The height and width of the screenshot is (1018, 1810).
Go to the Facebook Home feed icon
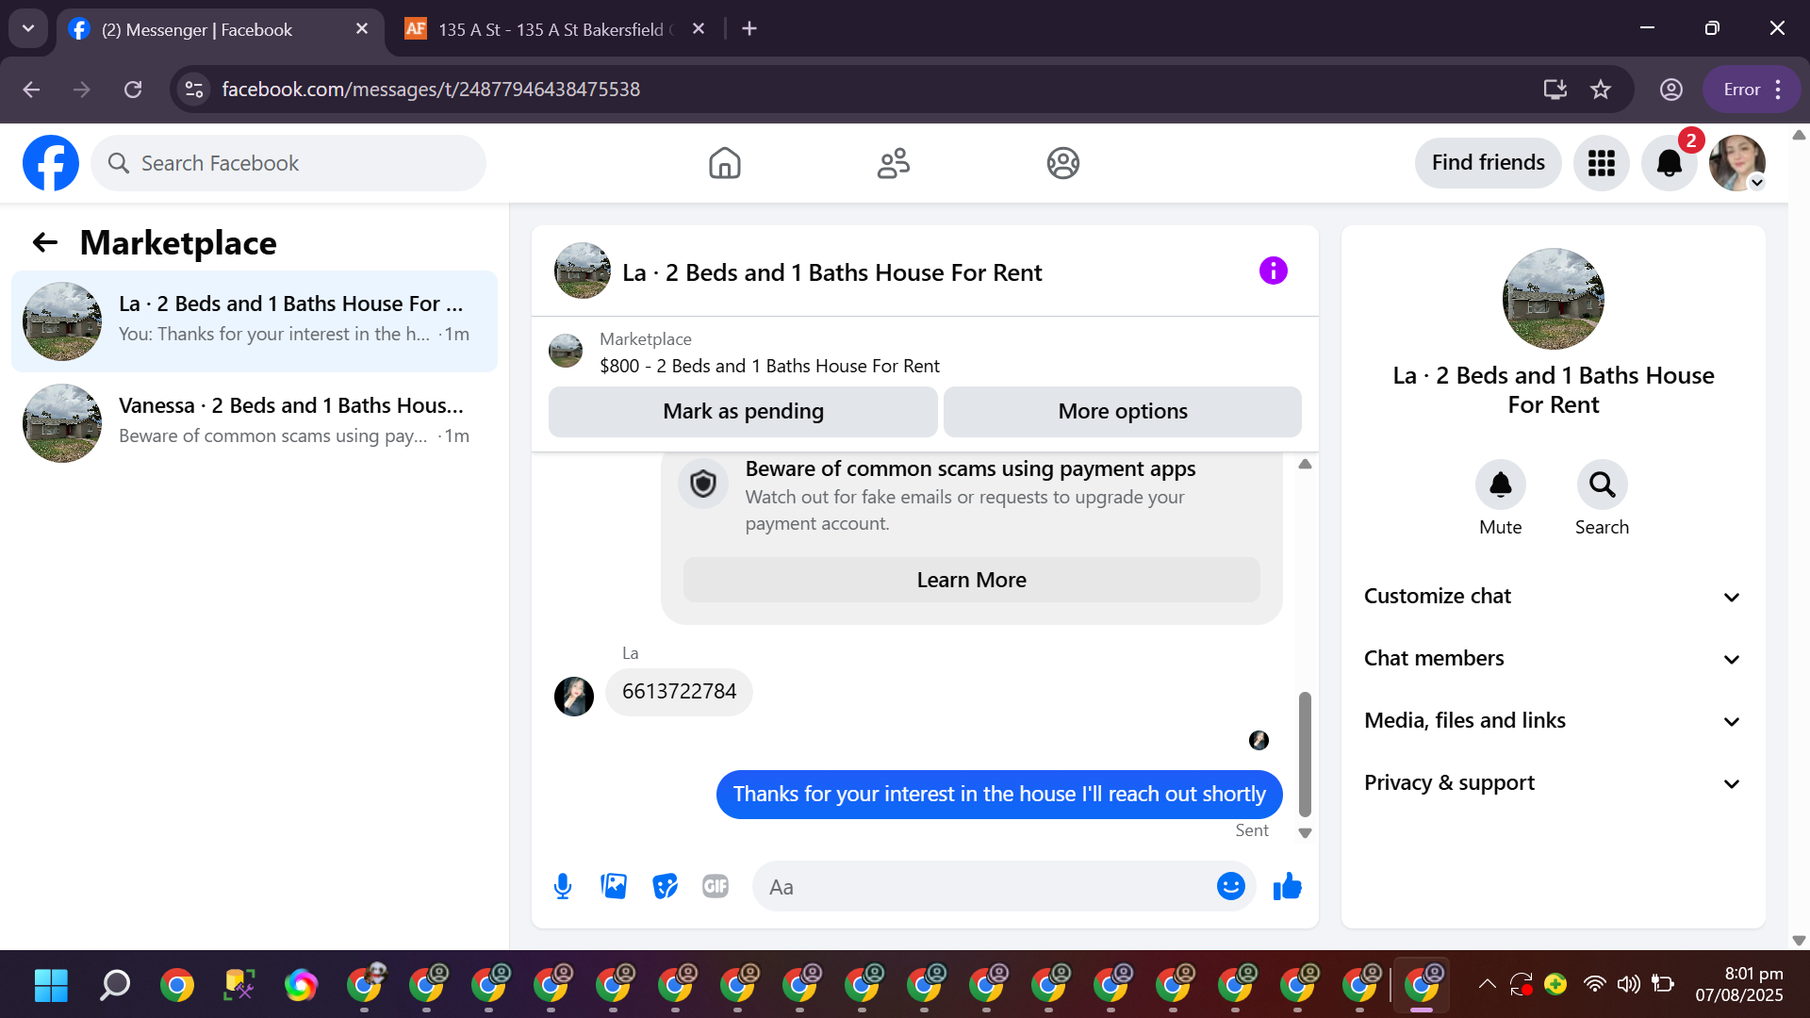[x=724, y=163]
